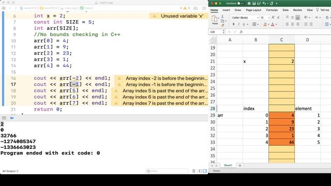Open the Font Color dropdown arrow
Screen dimensions: 331x186
click(x=276, y=24)
